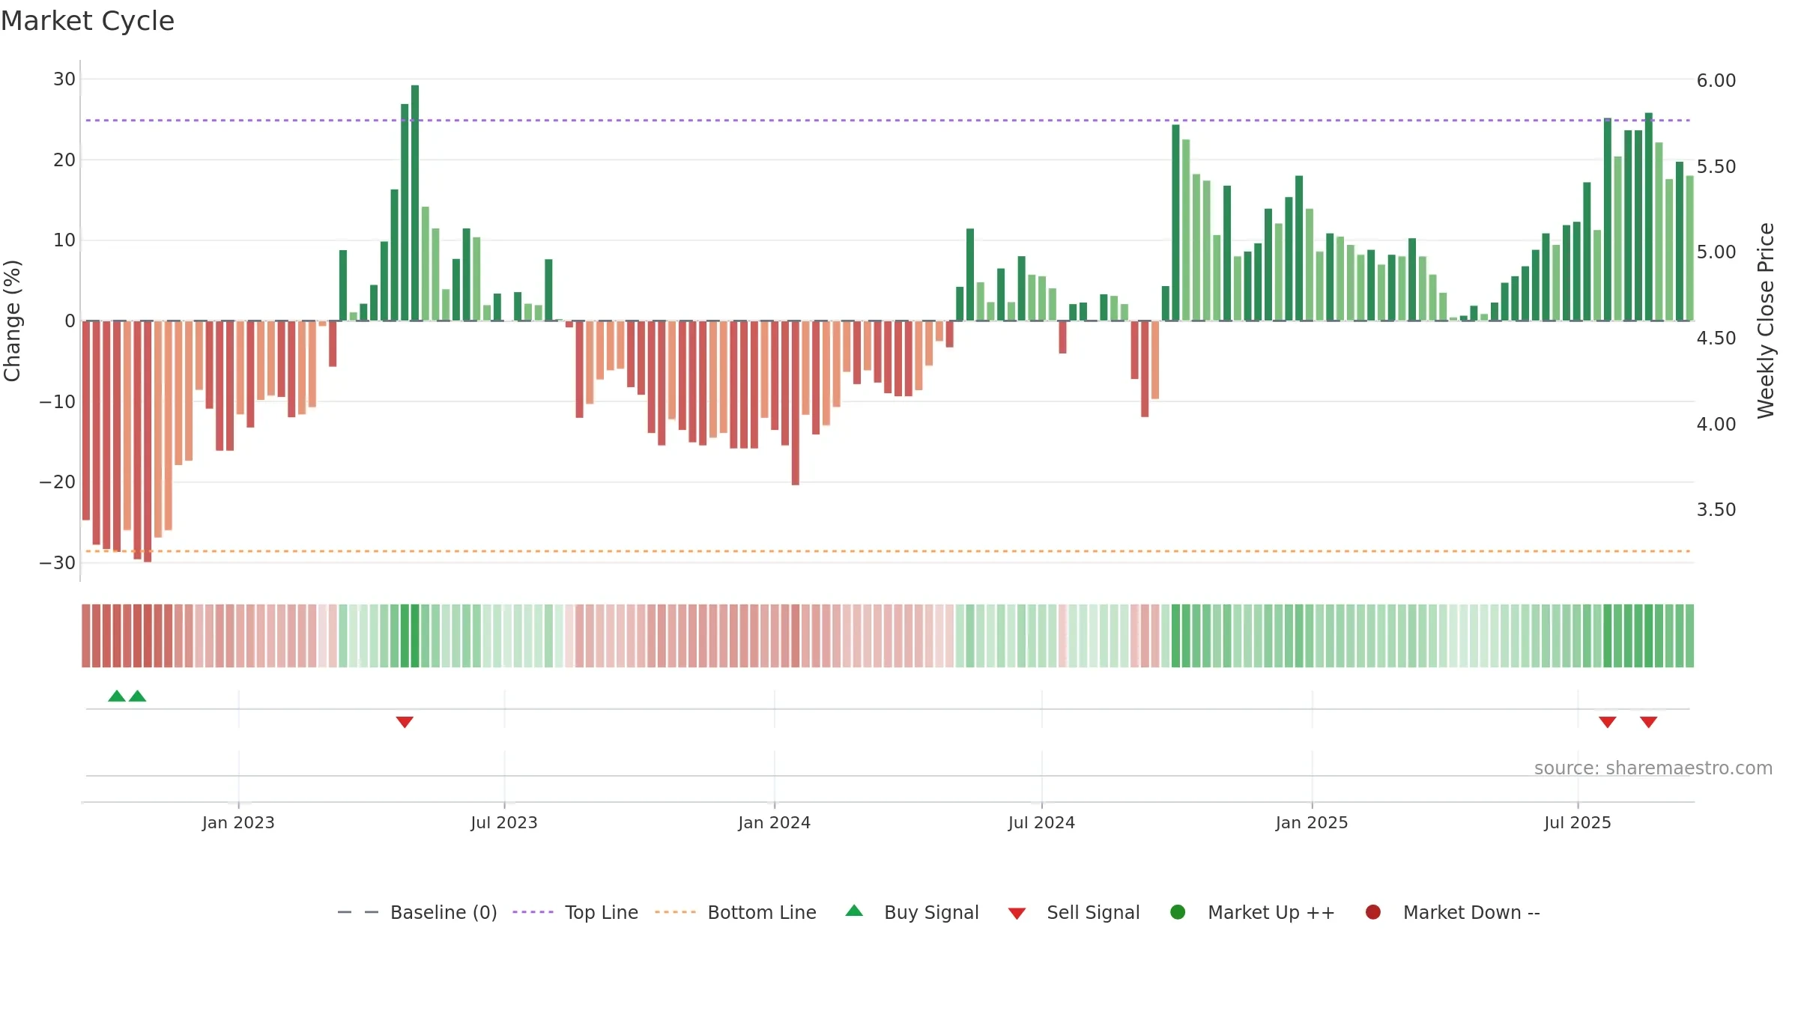Toggle the Market Up ++ legend entry
1798x1011 pixels.
point(1252,912)
